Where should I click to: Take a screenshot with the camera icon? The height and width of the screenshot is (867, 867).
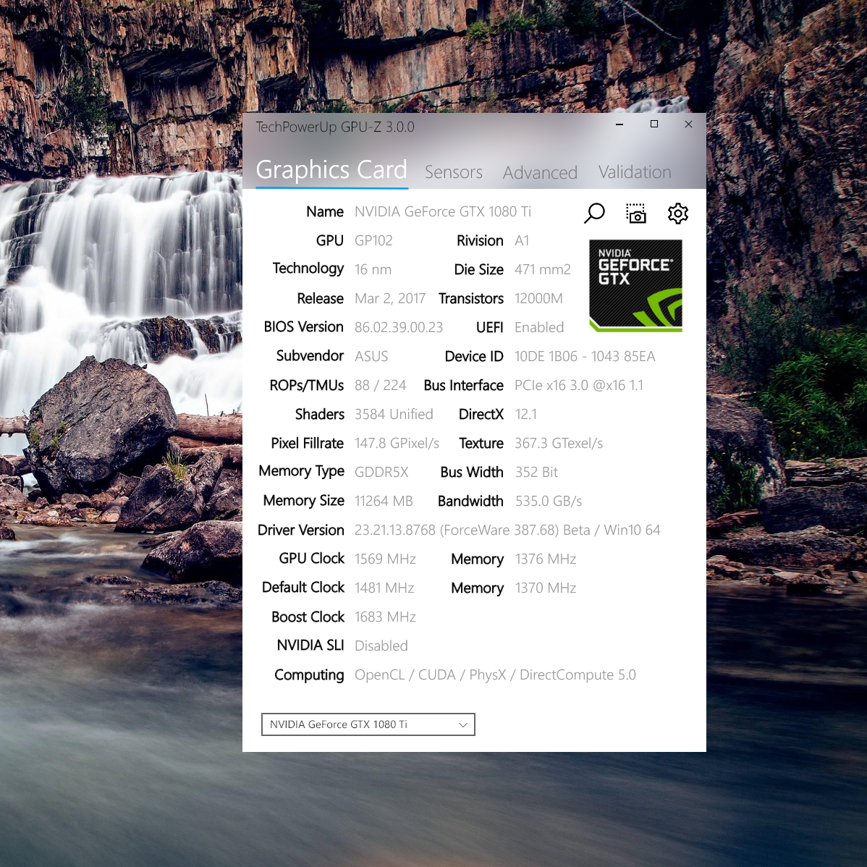636,213
